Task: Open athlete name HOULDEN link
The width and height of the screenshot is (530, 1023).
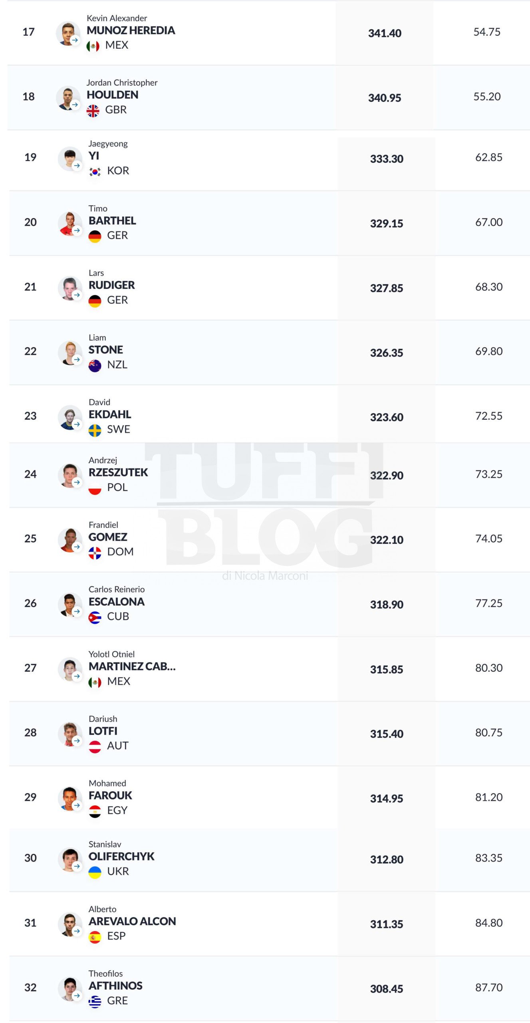Action: click(113, 95)
